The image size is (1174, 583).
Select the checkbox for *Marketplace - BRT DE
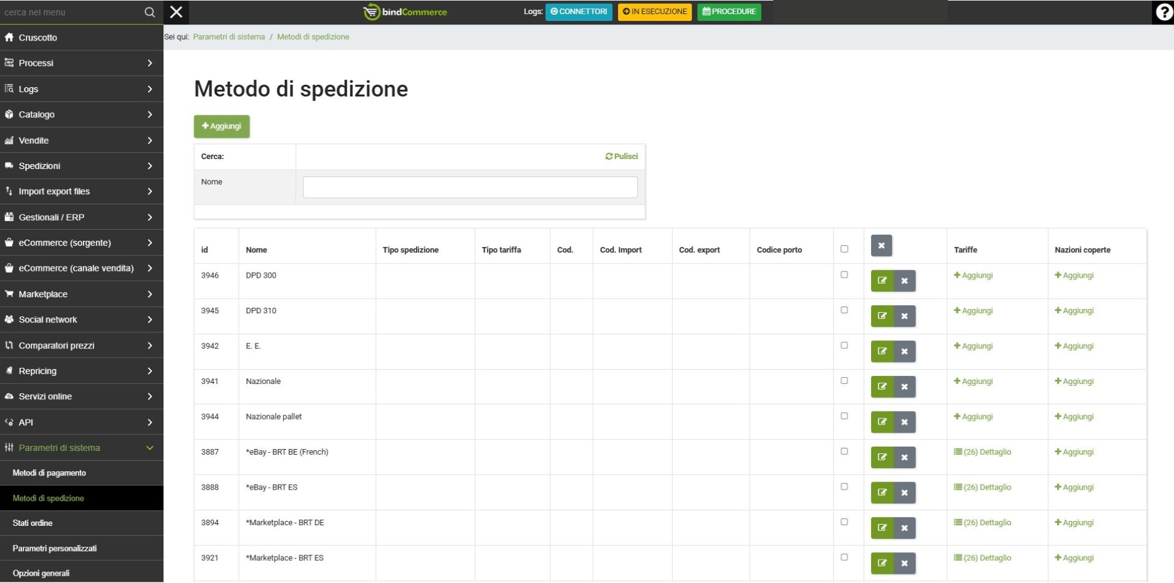(844, 522)
